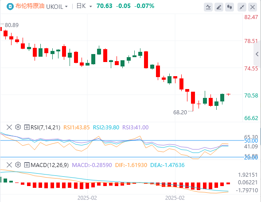Click the 82.47 price axis label

pos(251,17)
